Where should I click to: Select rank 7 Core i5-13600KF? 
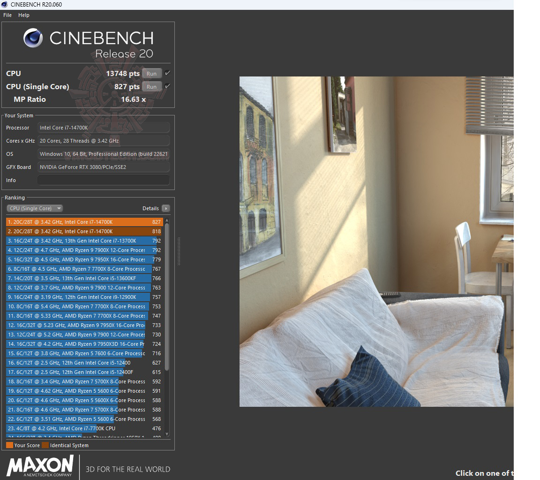(x=84, y=278)
